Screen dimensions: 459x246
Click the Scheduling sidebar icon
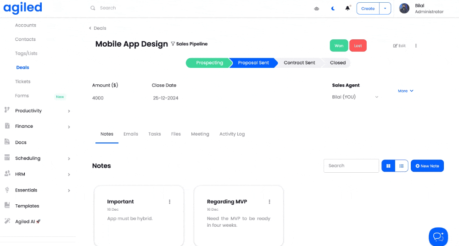[x=7, y=158]
